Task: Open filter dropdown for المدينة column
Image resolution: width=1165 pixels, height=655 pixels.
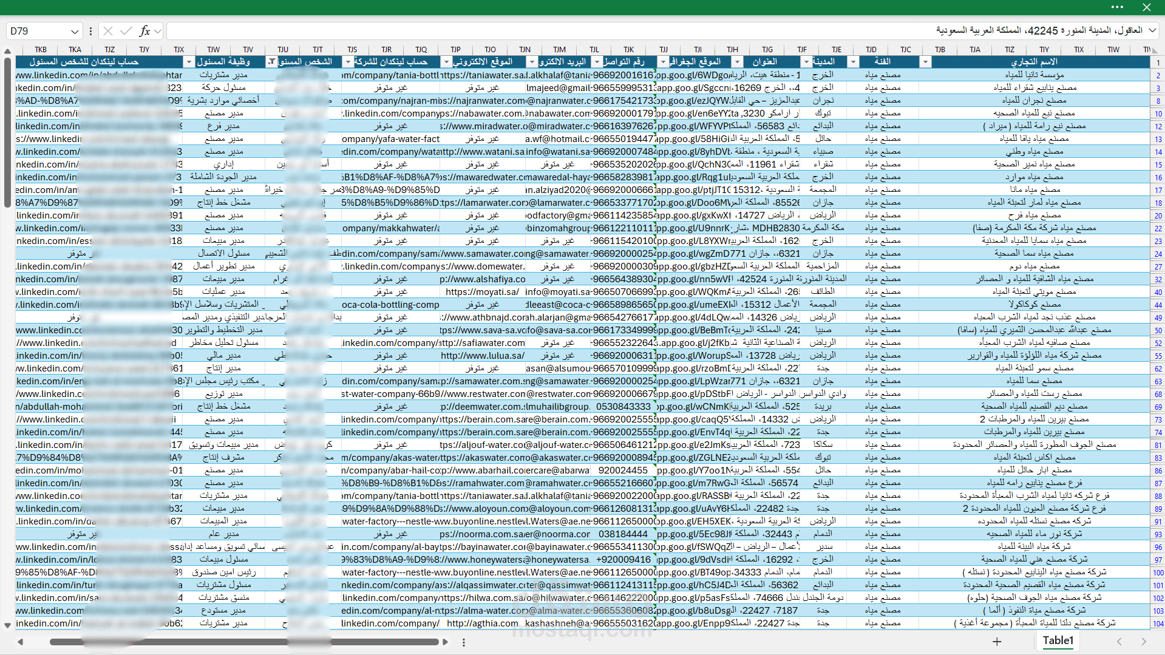Action: (806, 62)
